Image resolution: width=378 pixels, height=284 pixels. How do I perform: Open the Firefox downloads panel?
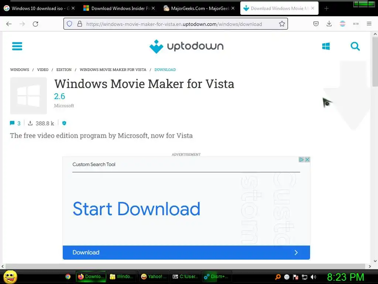(329, 24)
